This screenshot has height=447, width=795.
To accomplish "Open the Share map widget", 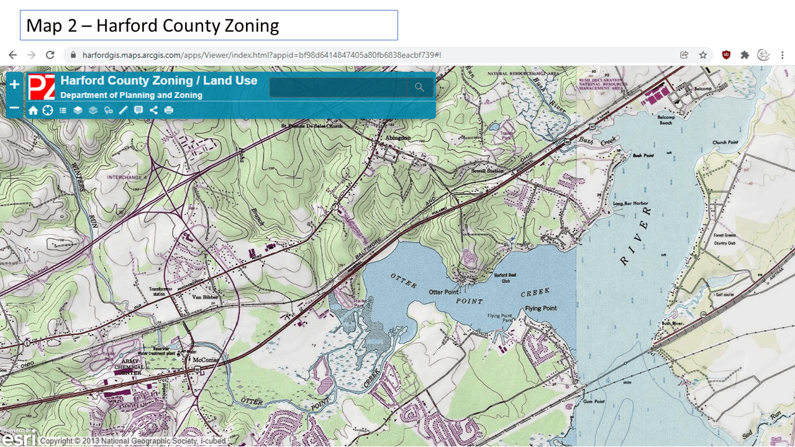I will click(153, 110).
